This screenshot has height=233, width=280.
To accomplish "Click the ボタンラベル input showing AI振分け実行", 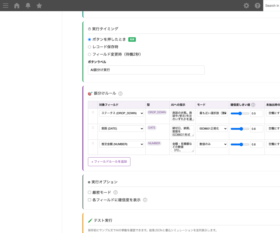I will click(x=146, y=70).
